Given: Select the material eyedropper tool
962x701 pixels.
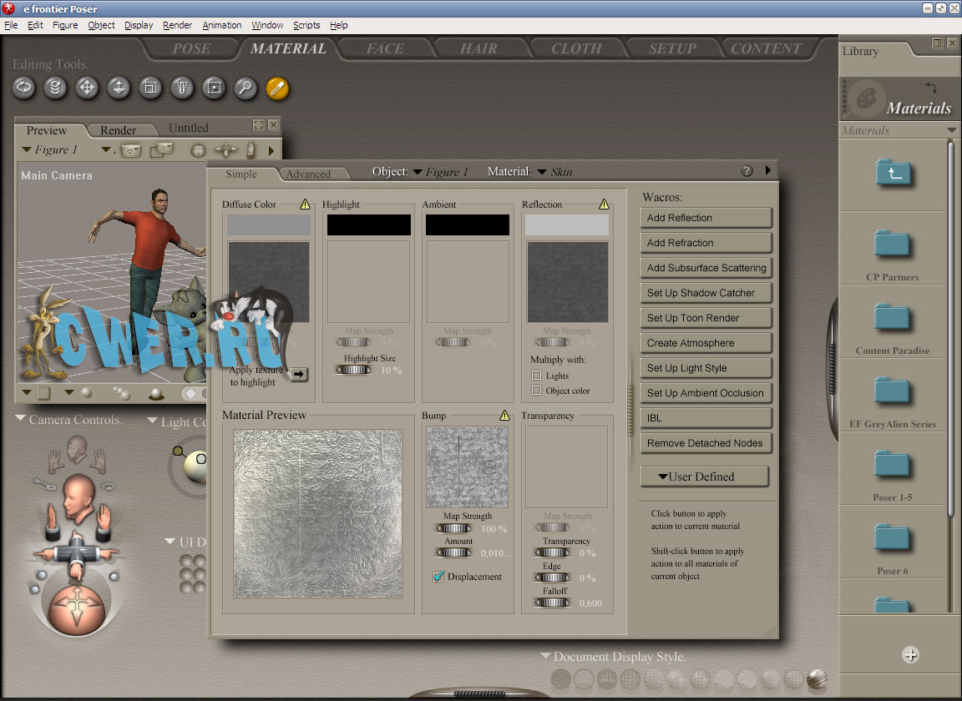Looking at the screenshot, I should 276,87.
